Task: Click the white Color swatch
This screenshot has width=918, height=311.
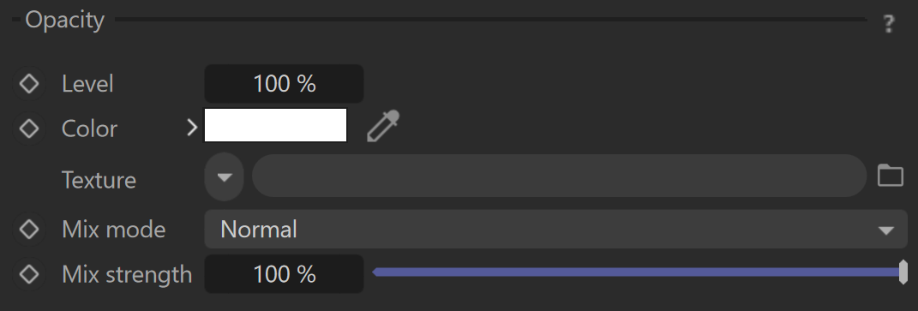Action: point(275,125)
